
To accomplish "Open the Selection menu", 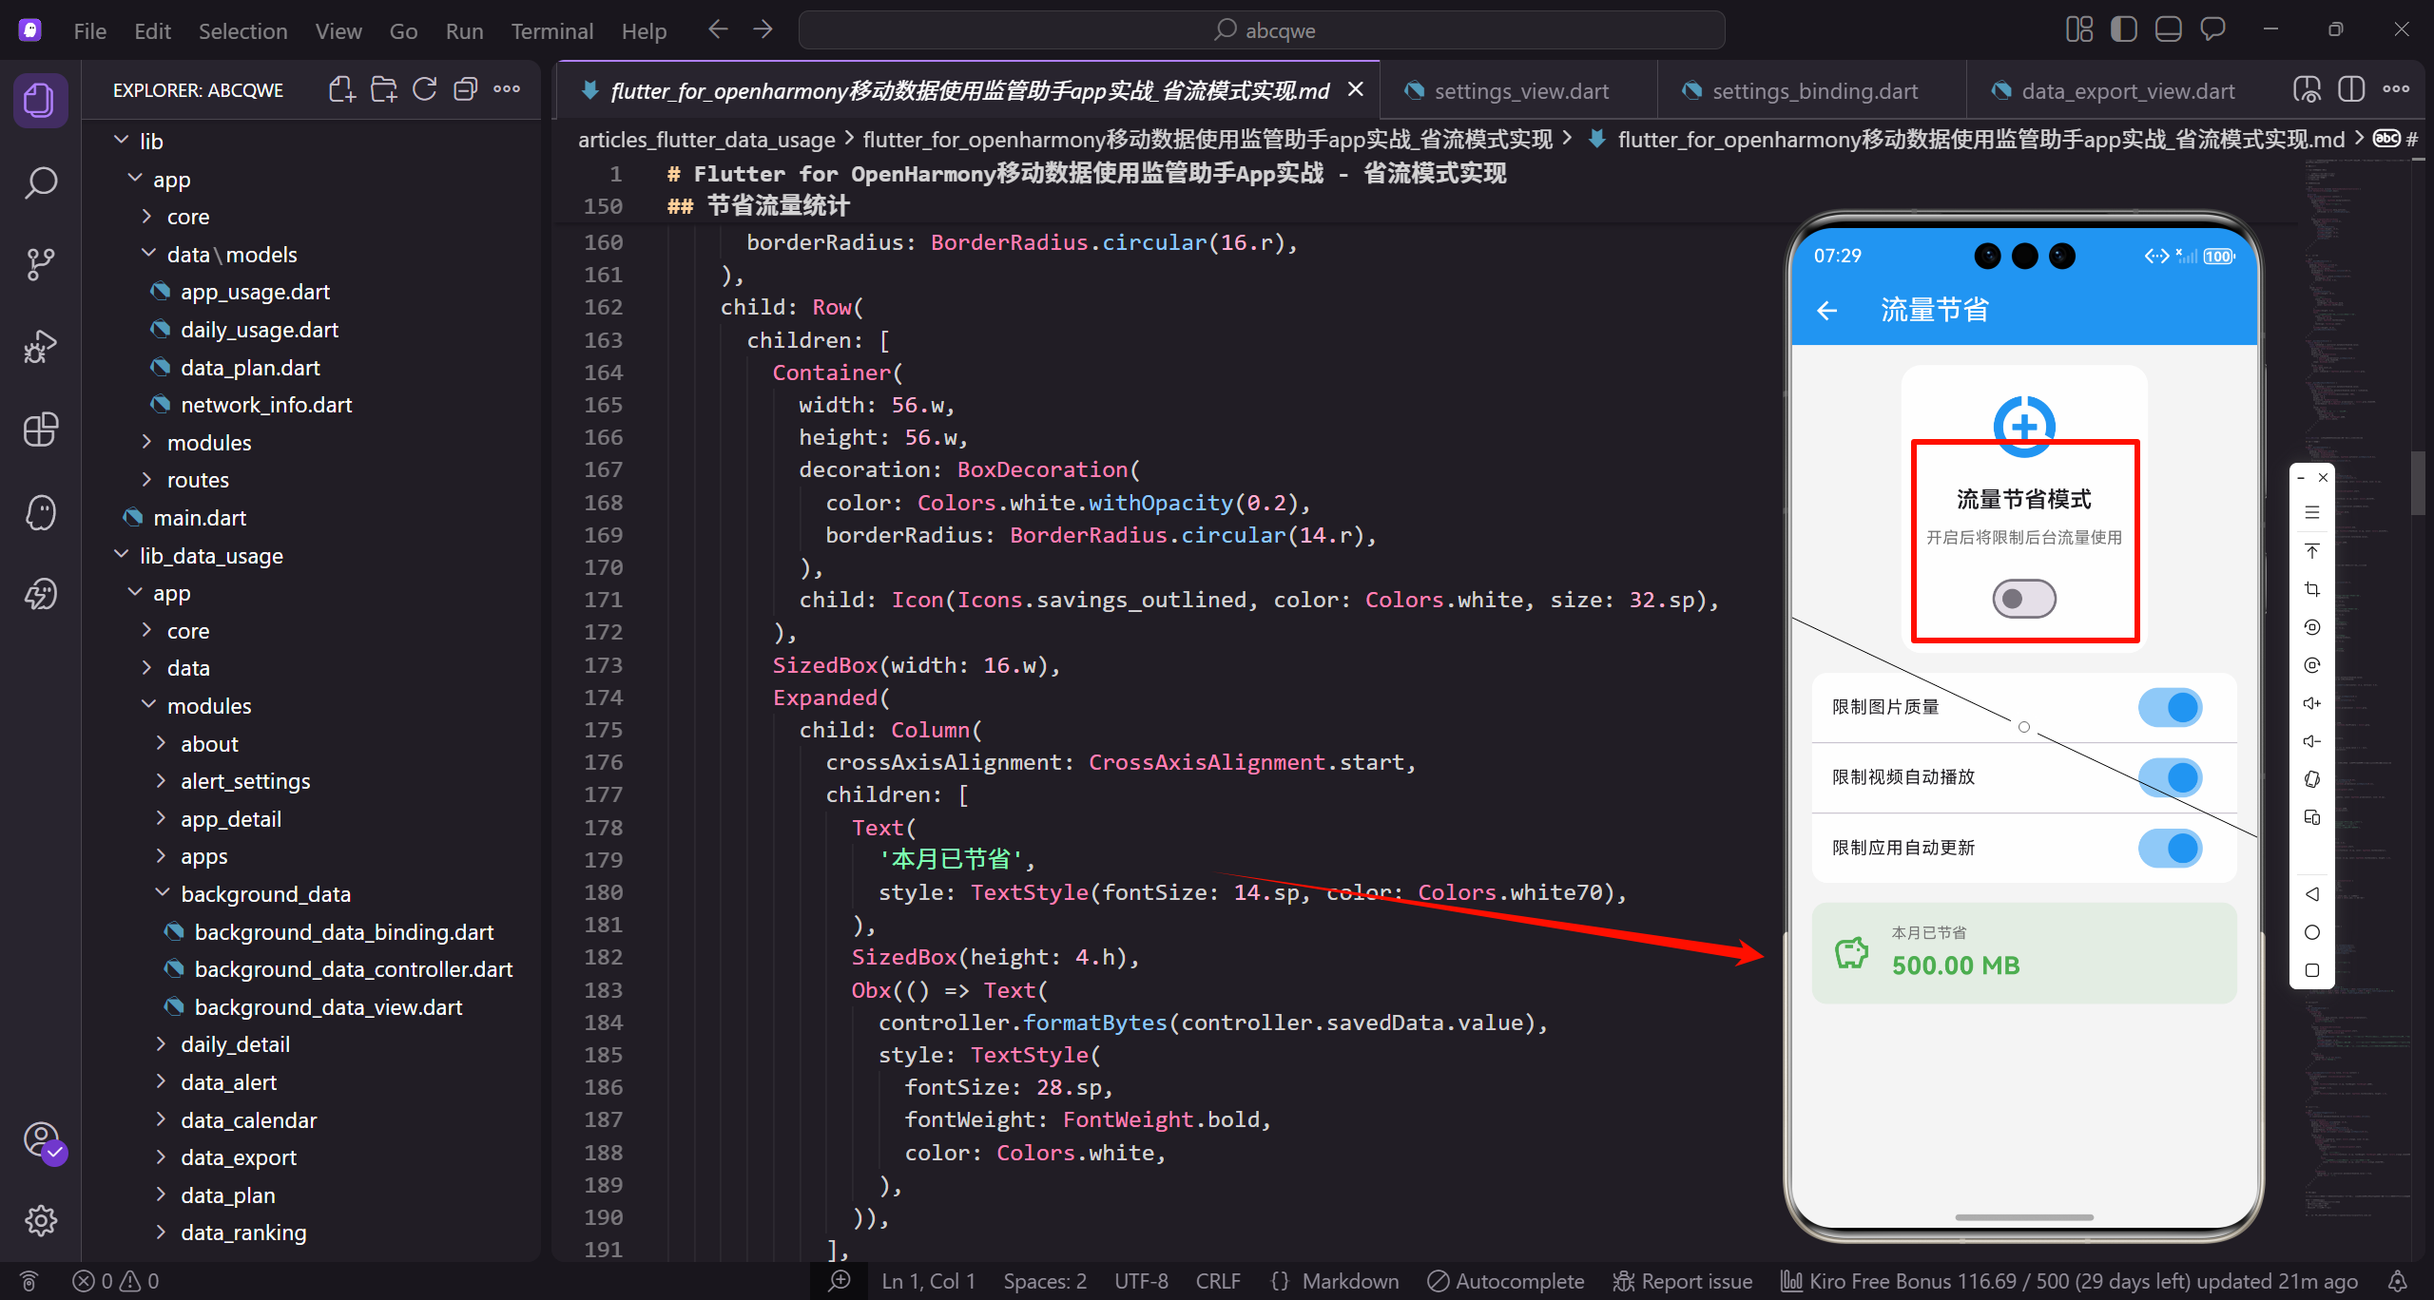I will click(x=242, y=30).
